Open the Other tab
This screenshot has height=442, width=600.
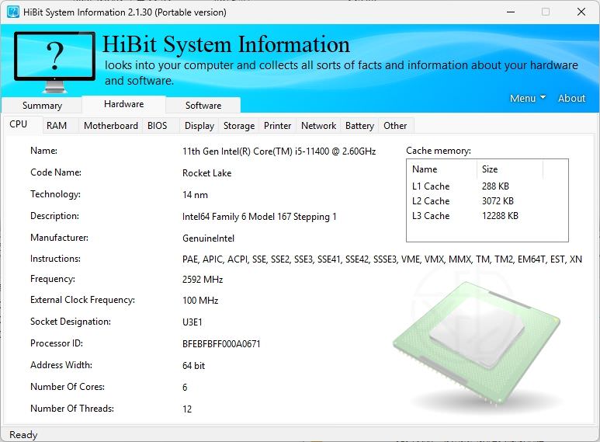click(x=395, y=126)
